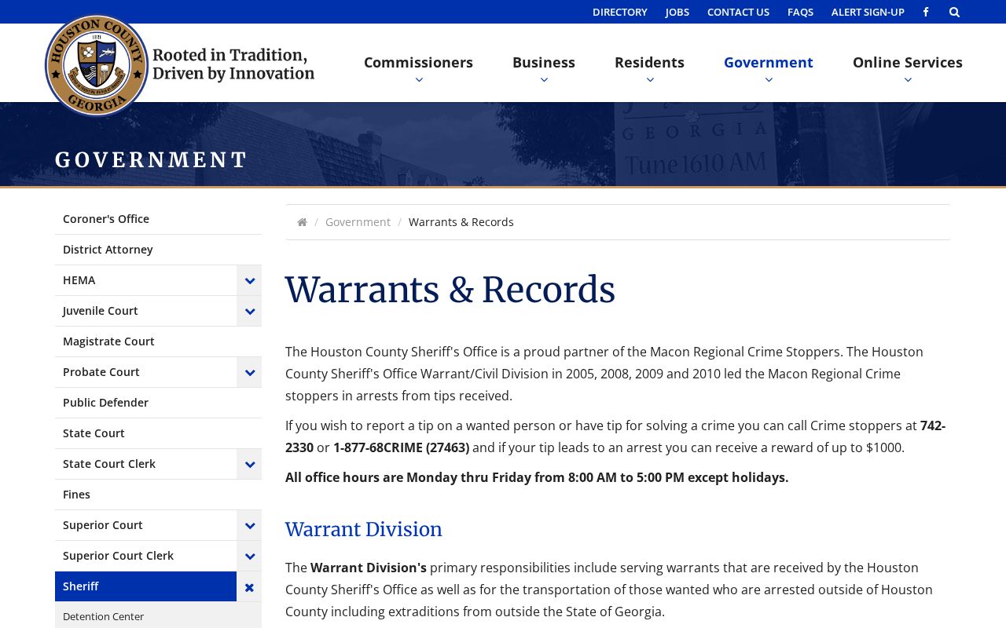
Task: Open the FAQs link
Action: (x=800, y=12)
